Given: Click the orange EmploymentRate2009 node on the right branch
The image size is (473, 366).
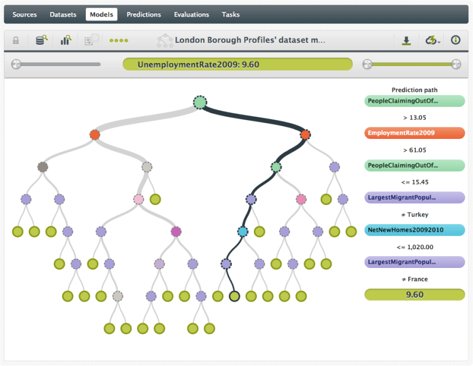Looking at the screenshot, I should (x=305, y=134).
